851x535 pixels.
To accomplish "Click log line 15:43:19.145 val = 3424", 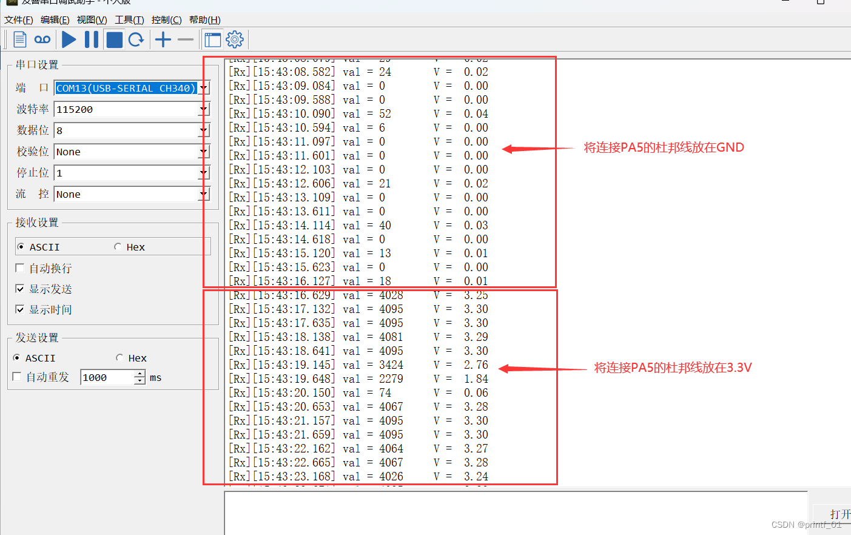I will point(358,365).
